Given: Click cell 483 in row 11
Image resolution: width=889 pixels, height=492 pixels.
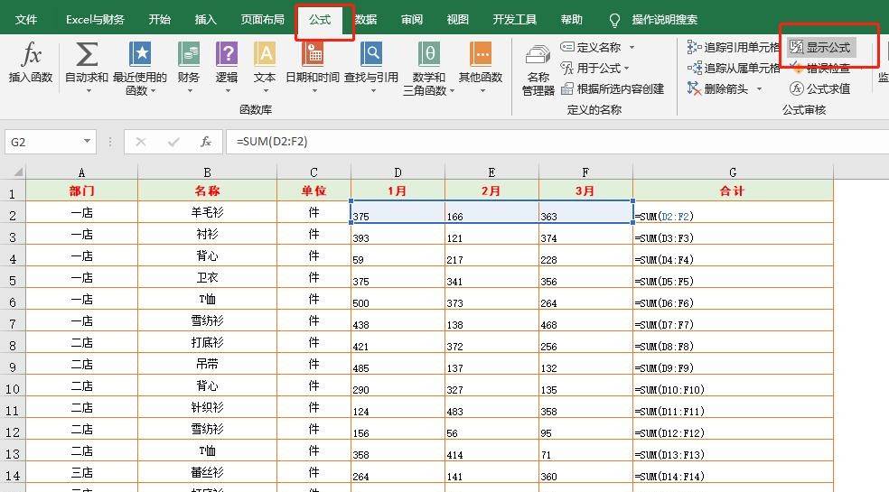Looking at the screenshot, I should pyautogui.click(x=491, y=407).
